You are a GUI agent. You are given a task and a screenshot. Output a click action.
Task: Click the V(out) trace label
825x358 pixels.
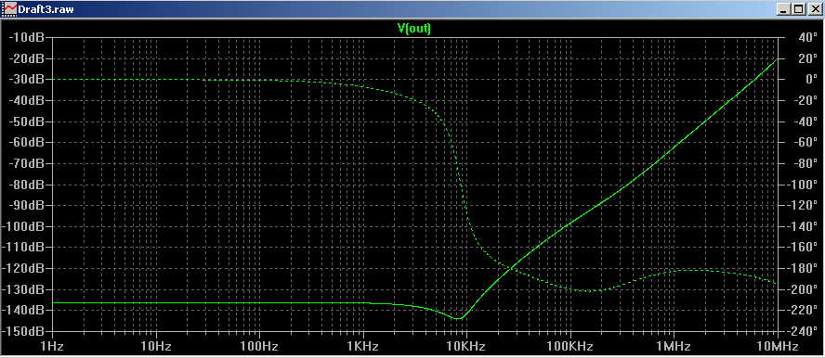(x=413, y=29)
